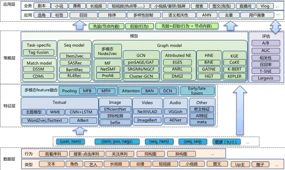Click the GATNE box

tap(209, 69)
